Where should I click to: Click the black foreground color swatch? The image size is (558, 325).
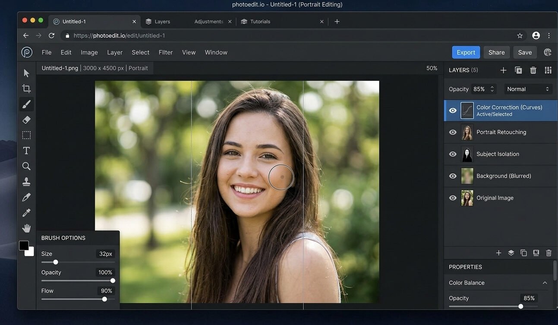24,246
